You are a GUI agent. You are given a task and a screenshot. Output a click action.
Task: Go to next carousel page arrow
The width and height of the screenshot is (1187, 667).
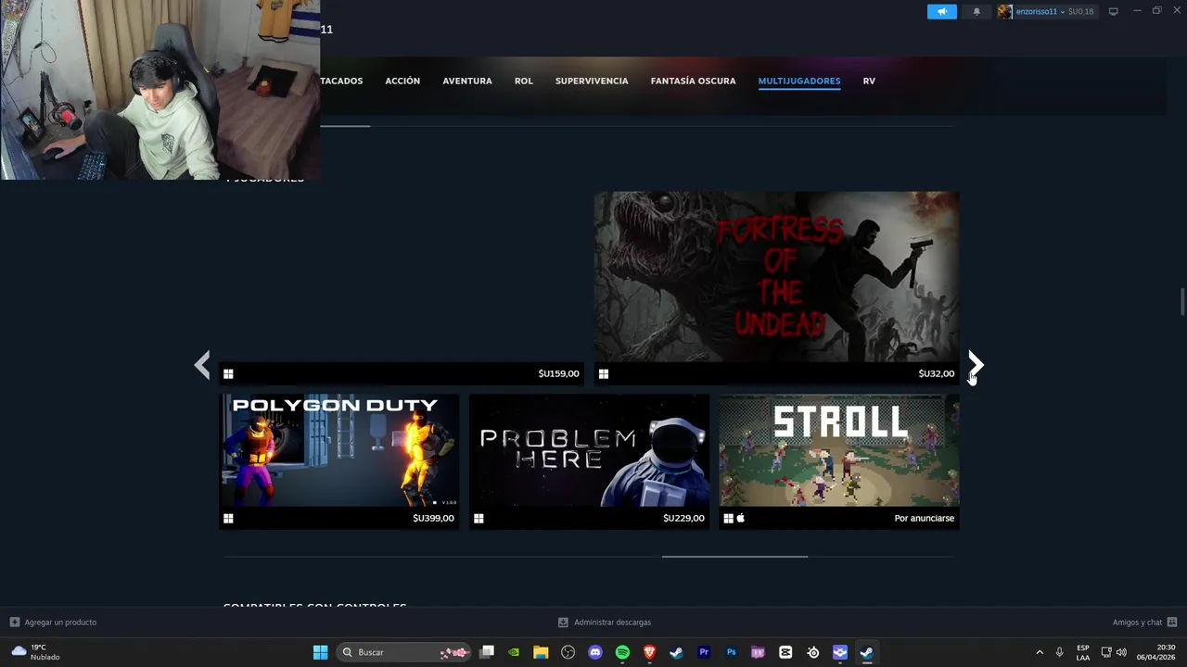(x=975, y=365)
